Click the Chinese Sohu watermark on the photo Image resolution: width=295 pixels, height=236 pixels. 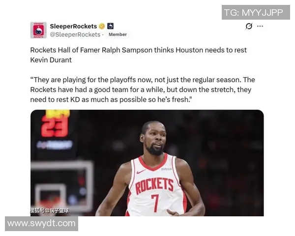(50, 210)
